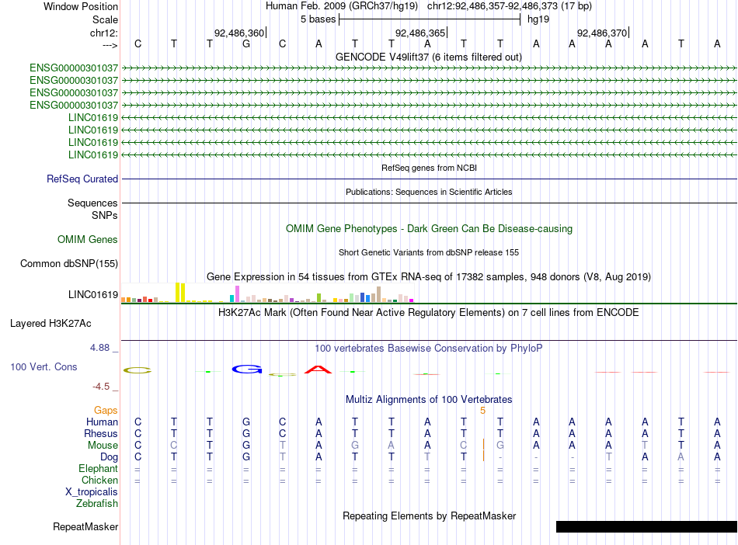Screen dimensions: 738x545
Task: Click the black RepeatMasker repeat block
Action: (x=646, y=526)
